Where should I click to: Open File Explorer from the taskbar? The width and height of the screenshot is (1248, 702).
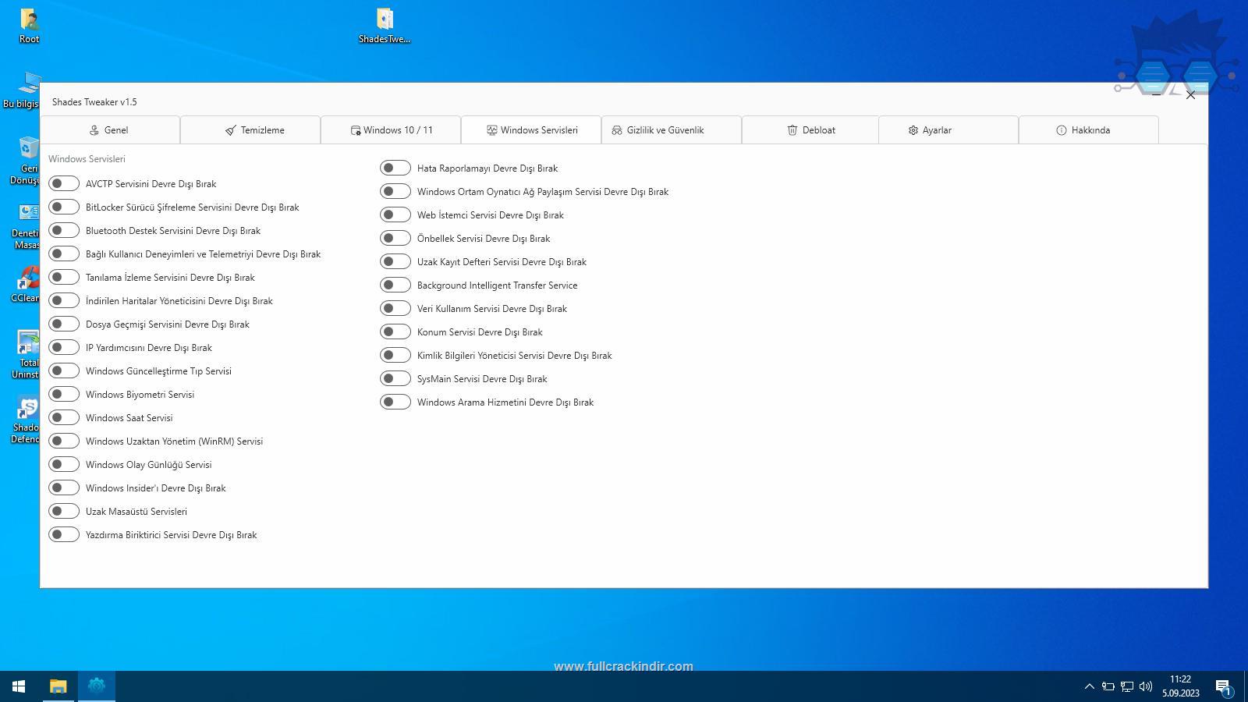click(x=58, y=686)
